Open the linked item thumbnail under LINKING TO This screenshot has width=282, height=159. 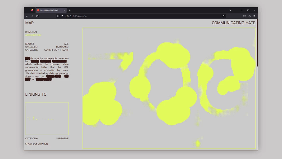[x=47, y=118]
